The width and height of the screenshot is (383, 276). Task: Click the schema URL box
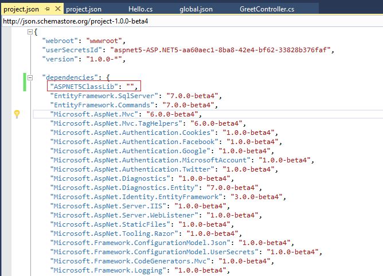click(191, 21)
